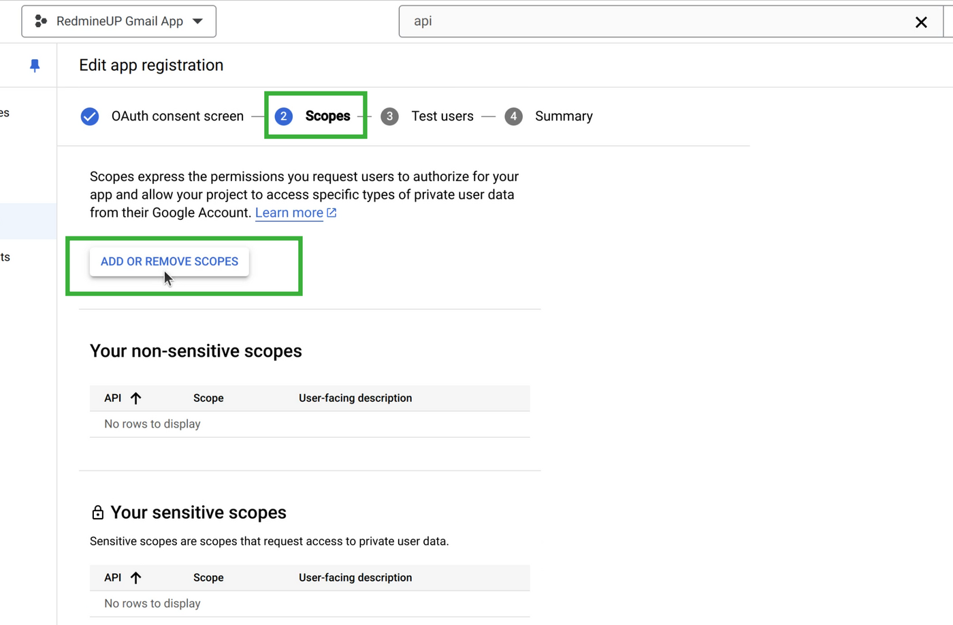
Task: Click the numbered circle for step 3
Action: click(x=389, y=116)
